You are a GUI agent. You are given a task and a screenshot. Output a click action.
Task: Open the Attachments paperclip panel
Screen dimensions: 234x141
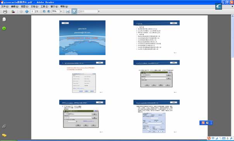[x=4, y=126]
